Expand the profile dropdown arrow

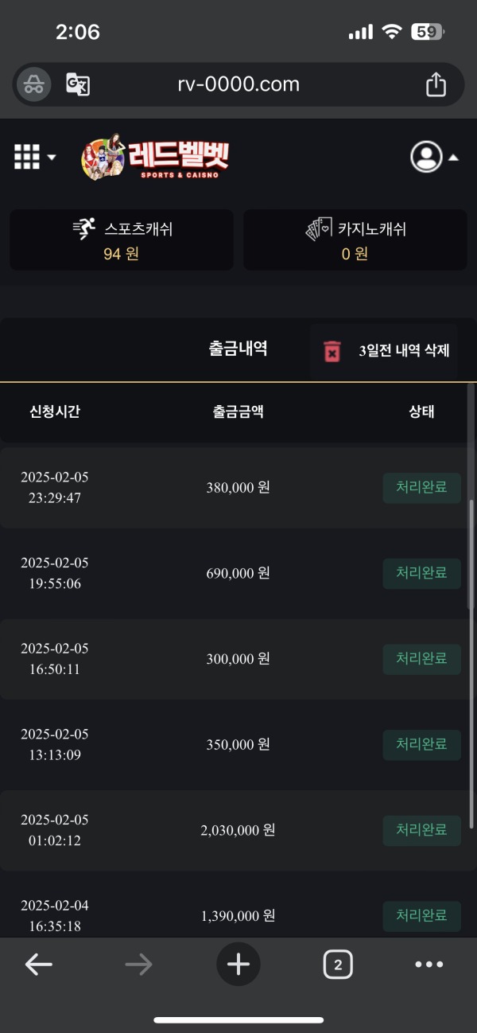click(x=453, y=156)
